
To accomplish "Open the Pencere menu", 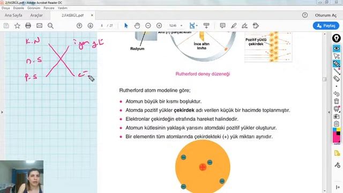I will pos(49,8).
